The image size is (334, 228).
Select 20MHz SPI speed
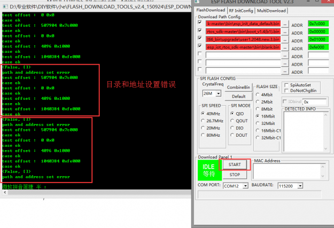coord(211,128)
